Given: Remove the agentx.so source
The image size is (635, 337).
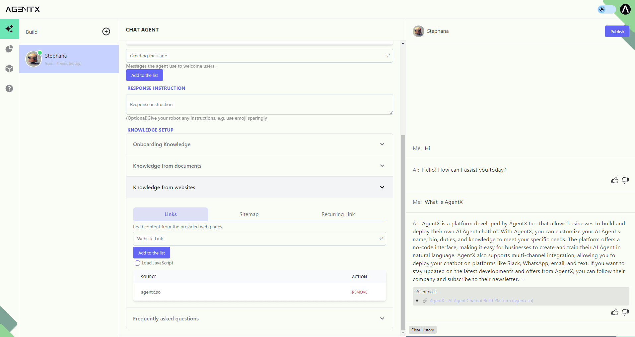Looking at the screenshot, I should coord(360,292).
